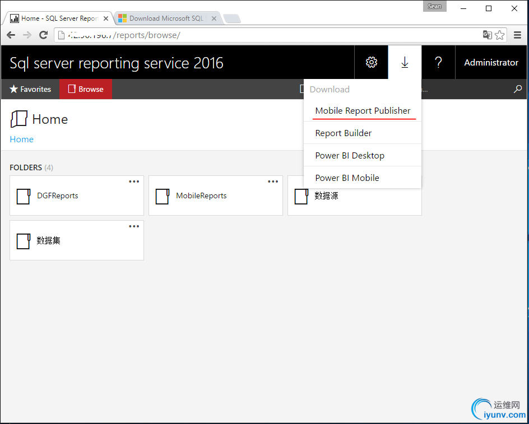Close the Home - SQL Server tab
This screenshot has height=424, width=529.
tap(106, 18)
